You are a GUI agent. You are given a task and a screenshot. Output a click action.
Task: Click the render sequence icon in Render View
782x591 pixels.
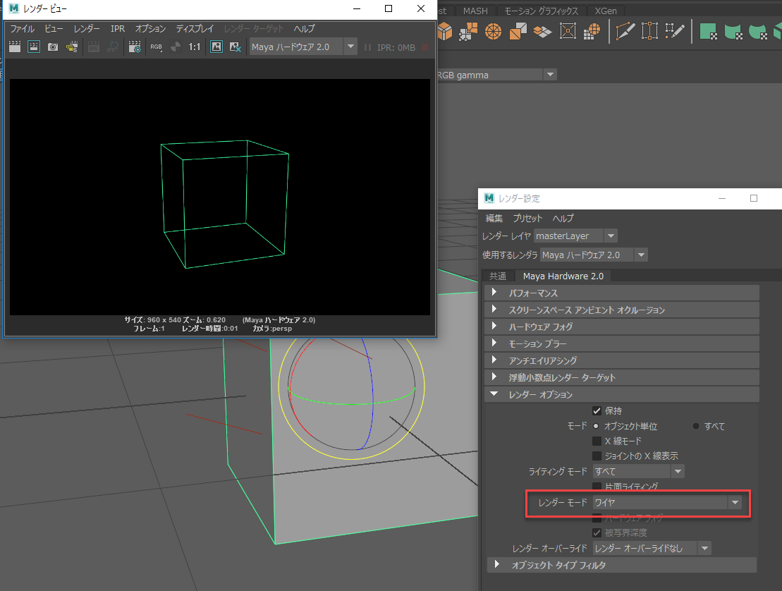point(72,47)
